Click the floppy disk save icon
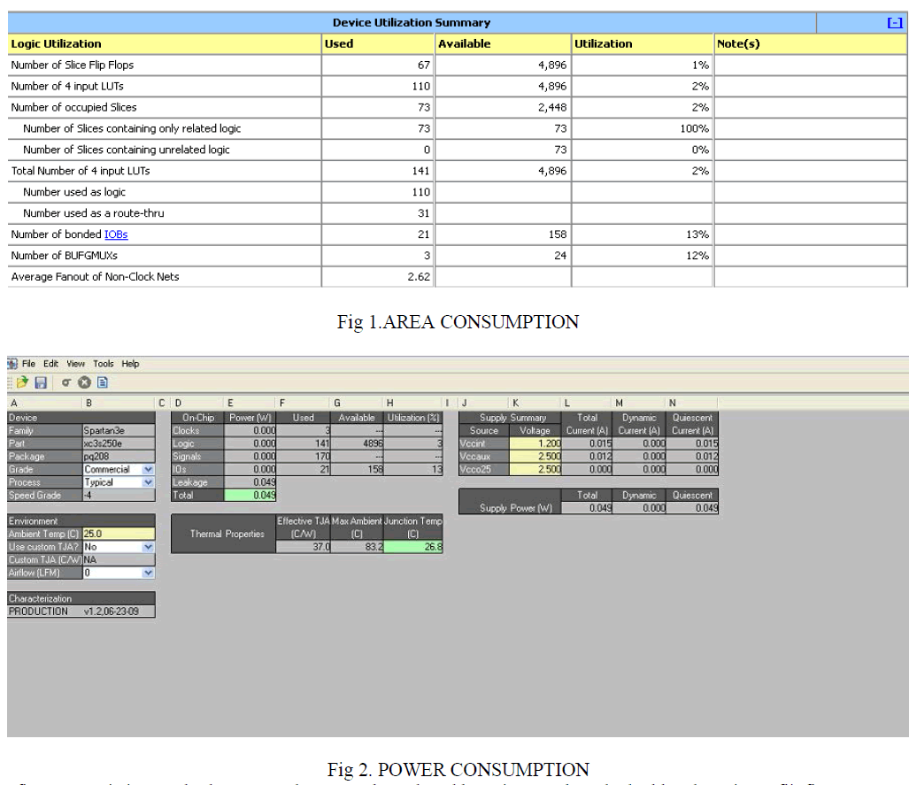The height and width of the screenshot is (785, 909). (x=41, y=382)
